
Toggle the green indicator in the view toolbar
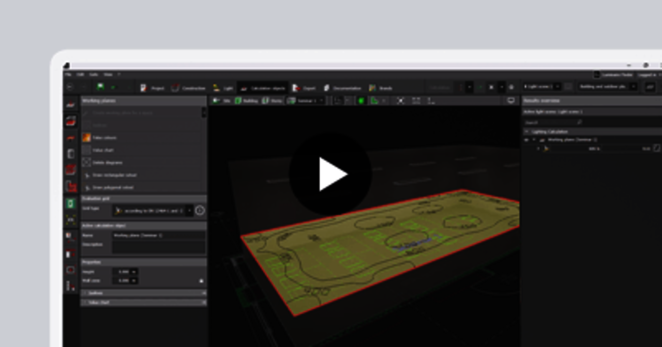[x=361, y=101]
